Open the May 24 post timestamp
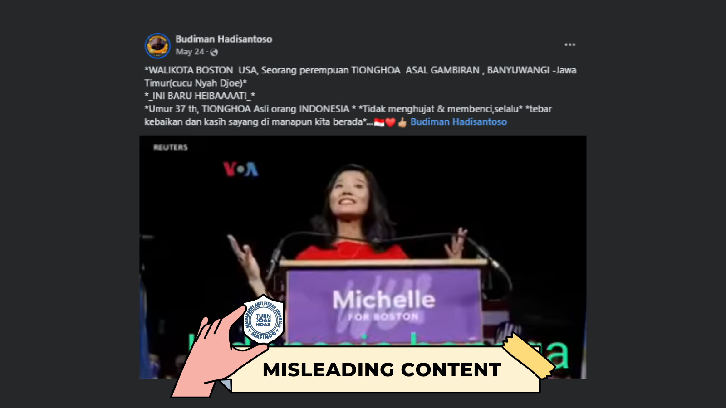Viewport: 726px width, 408px height. 190,52
